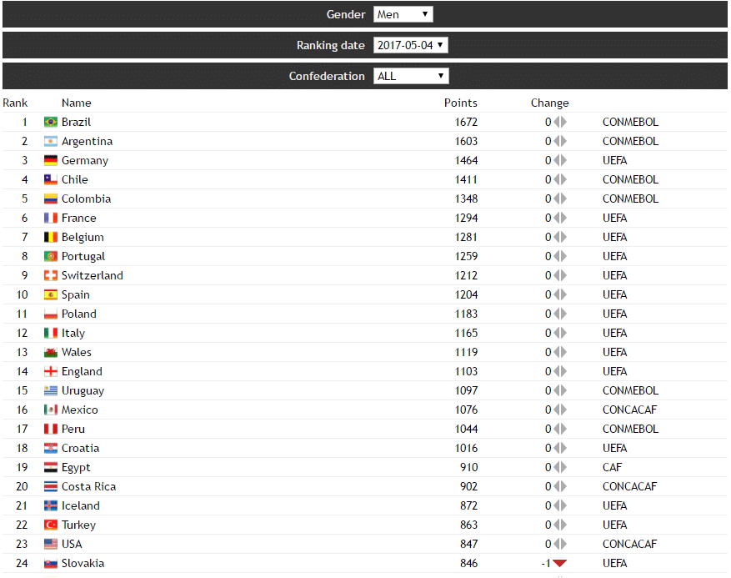The image size is (731, 578).
Task: Click the country name Turkey
Action: coord(78,525)
